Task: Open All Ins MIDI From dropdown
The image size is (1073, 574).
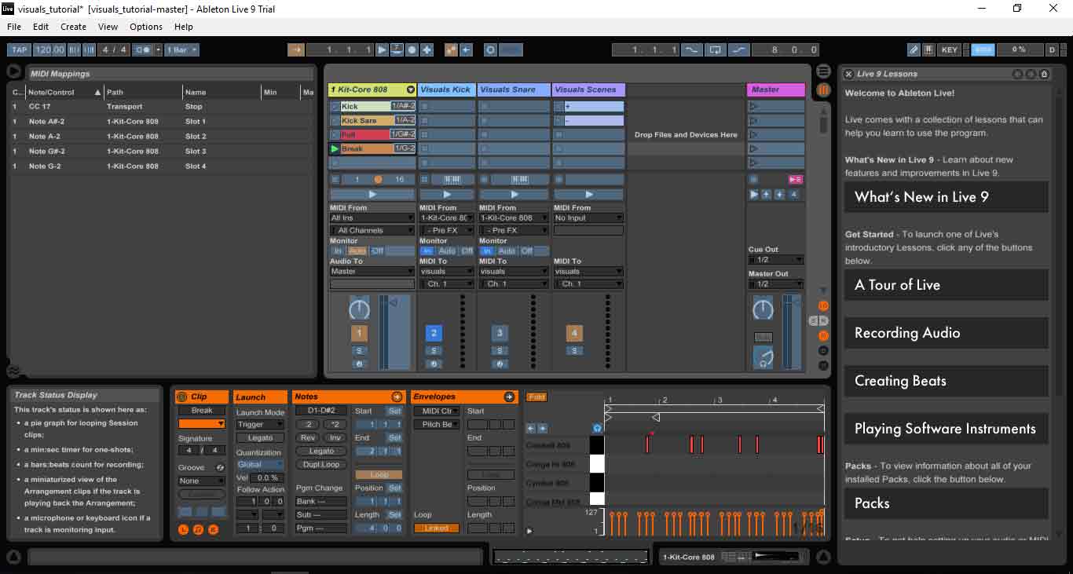Action: point(372,218)
